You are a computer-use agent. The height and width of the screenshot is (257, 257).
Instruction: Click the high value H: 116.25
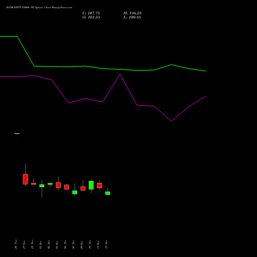click(x=133, y=13)
